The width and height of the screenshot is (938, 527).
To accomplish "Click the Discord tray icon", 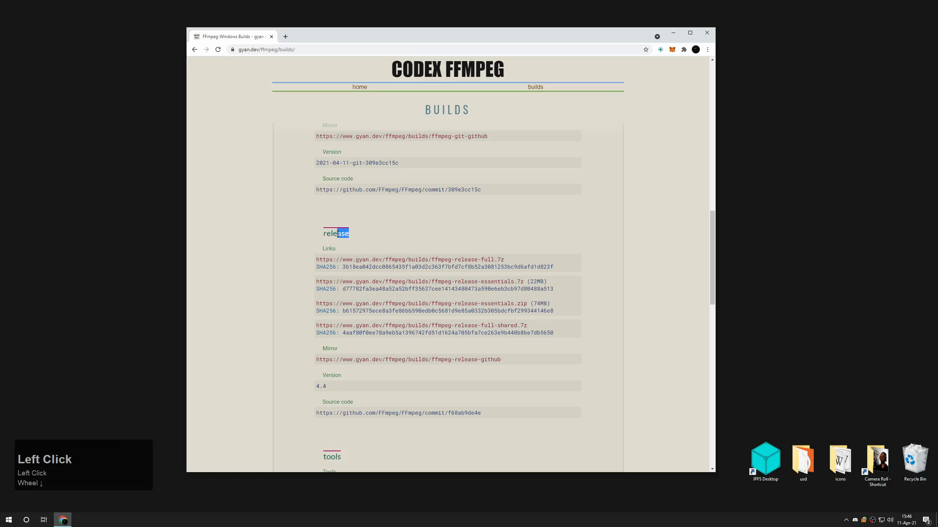I will pos(855,520).
